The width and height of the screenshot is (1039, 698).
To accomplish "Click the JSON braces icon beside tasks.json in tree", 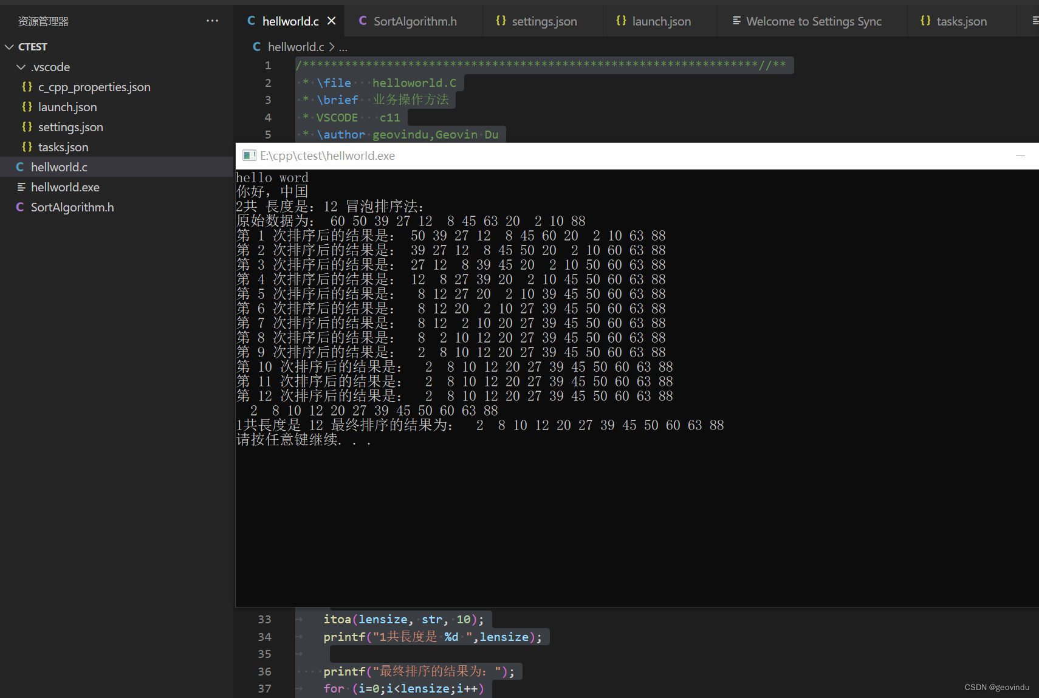I will click(27, 147).
